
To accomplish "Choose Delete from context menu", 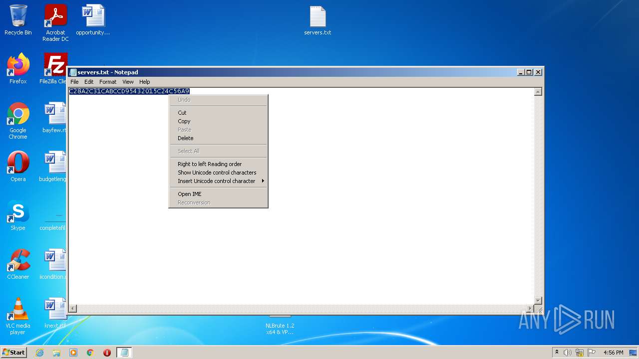I will coord(218,138).
